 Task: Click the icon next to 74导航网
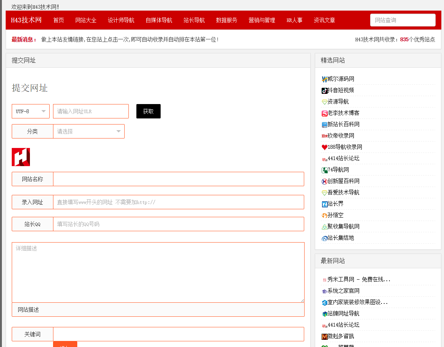[x=324, y=170]
